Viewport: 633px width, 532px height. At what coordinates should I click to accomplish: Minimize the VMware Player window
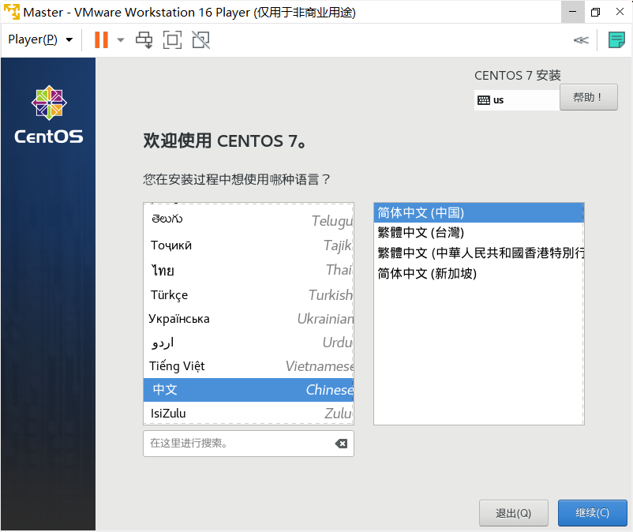pos(572,12)
